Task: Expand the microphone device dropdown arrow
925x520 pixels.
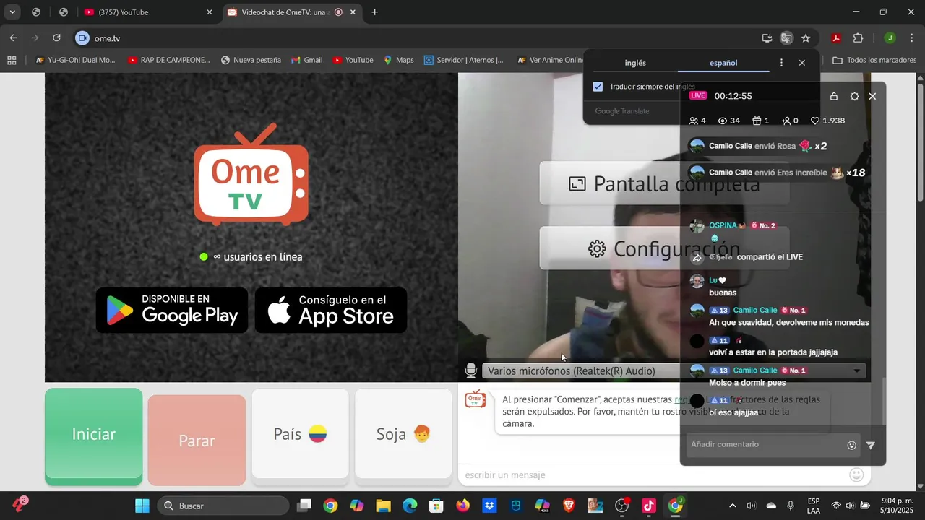Action: tap(857, 371)
